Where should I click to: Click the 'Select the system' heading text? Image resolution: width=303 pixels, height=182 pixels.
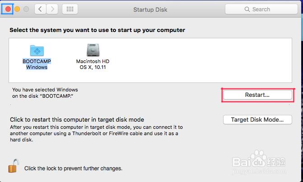[x=98, y=30]
